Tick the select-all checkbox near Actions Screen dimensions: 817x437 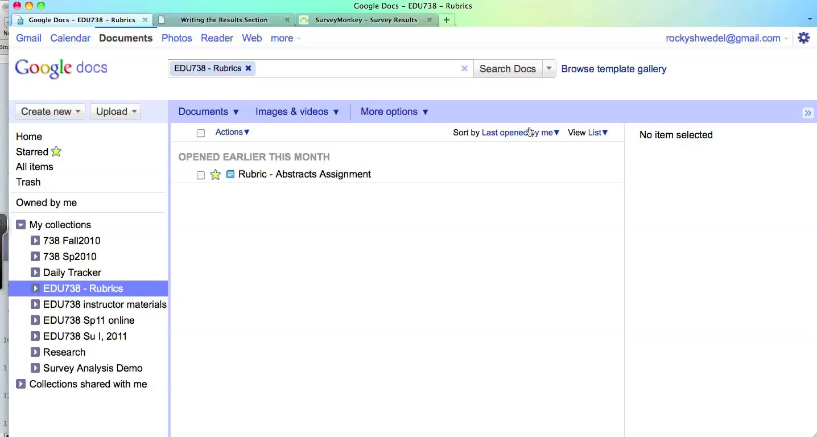201,133
